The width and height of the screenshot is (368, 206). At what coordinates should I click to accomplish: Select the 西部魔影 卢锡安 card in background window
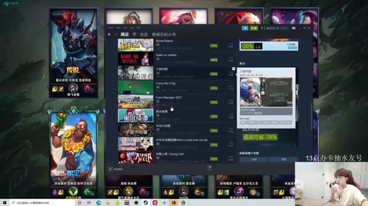(x=239, y=187)
